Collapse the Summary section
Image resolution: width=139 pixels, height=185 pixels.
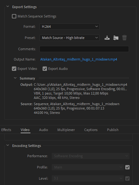click(15, 78)
